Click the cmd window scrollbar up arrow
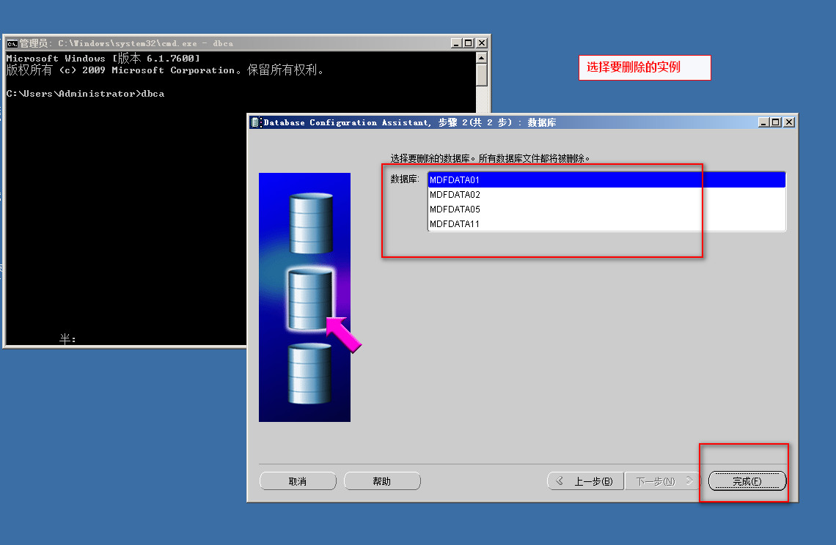Screen dimensions: 836x545 click(x=481, y=58)
